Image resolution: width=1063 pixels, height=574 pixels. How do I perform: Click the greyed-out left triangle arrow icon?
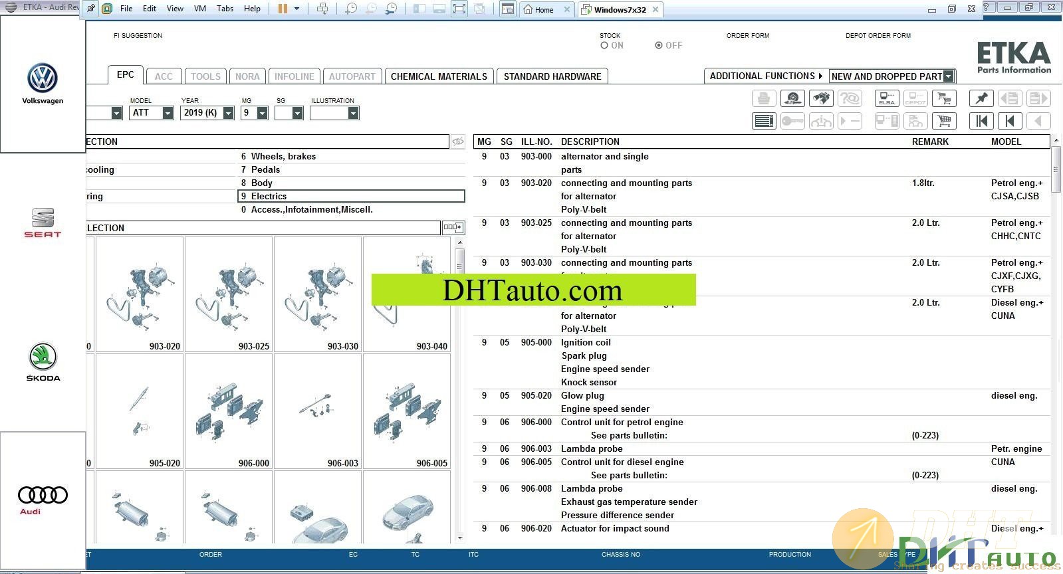tap(1038, 121)
